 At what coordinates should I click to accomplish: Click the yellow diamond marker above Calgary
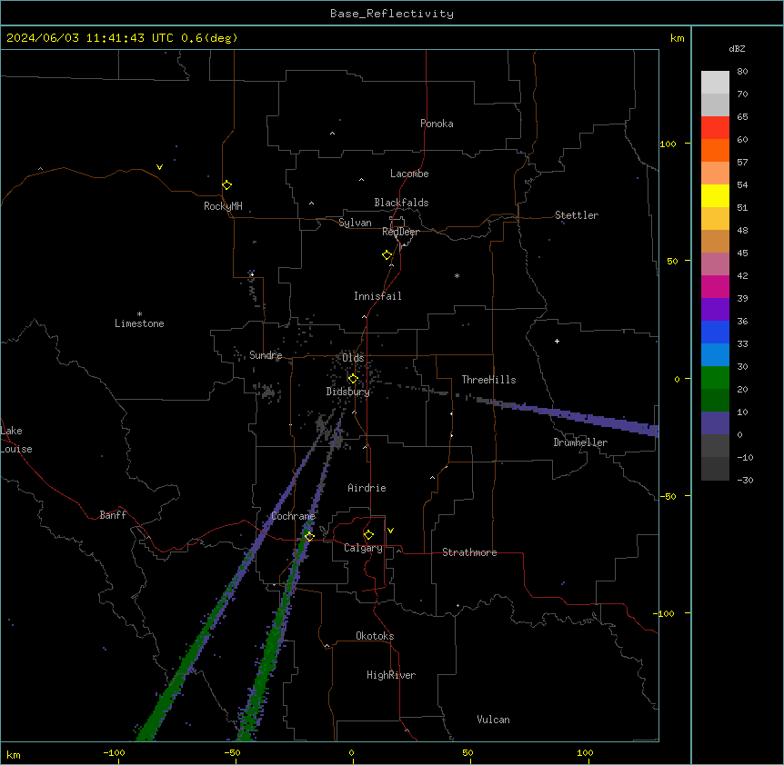[x=368, y=535]
